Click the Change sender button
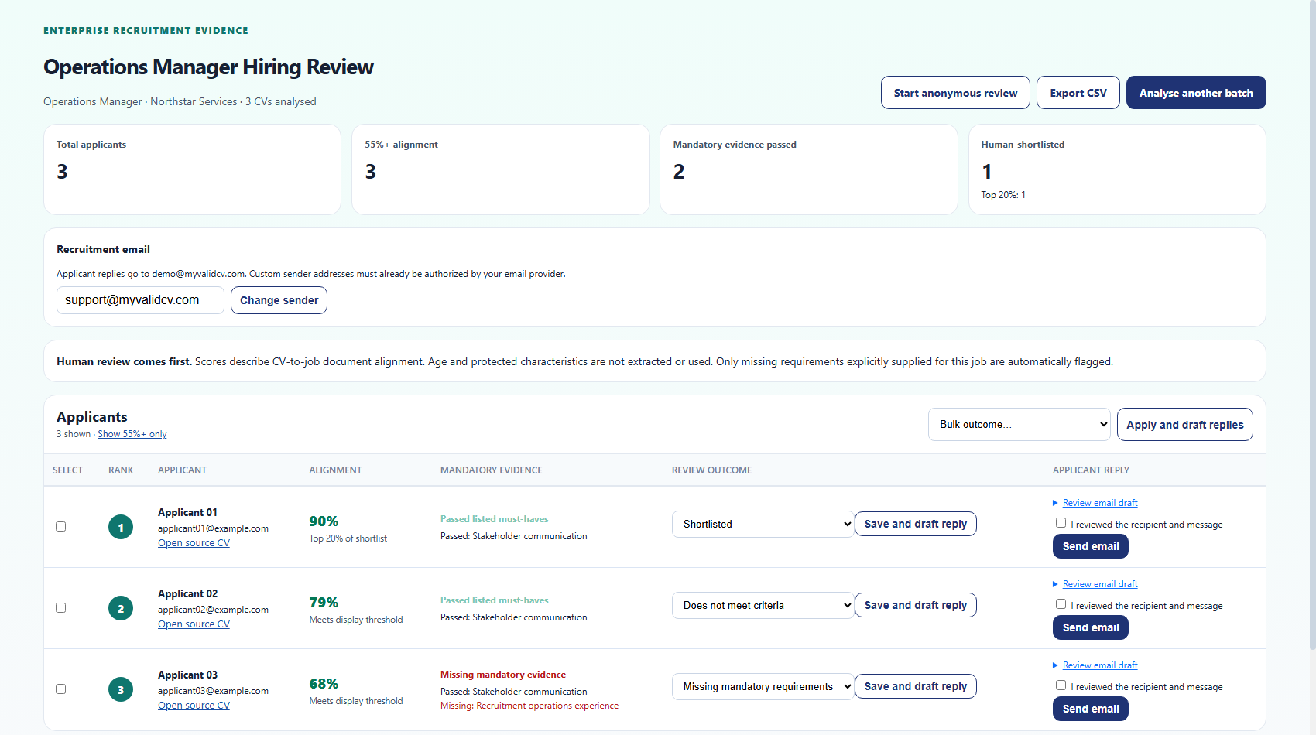This screenshot has height=735, width=1316. (x=279, y=300)
